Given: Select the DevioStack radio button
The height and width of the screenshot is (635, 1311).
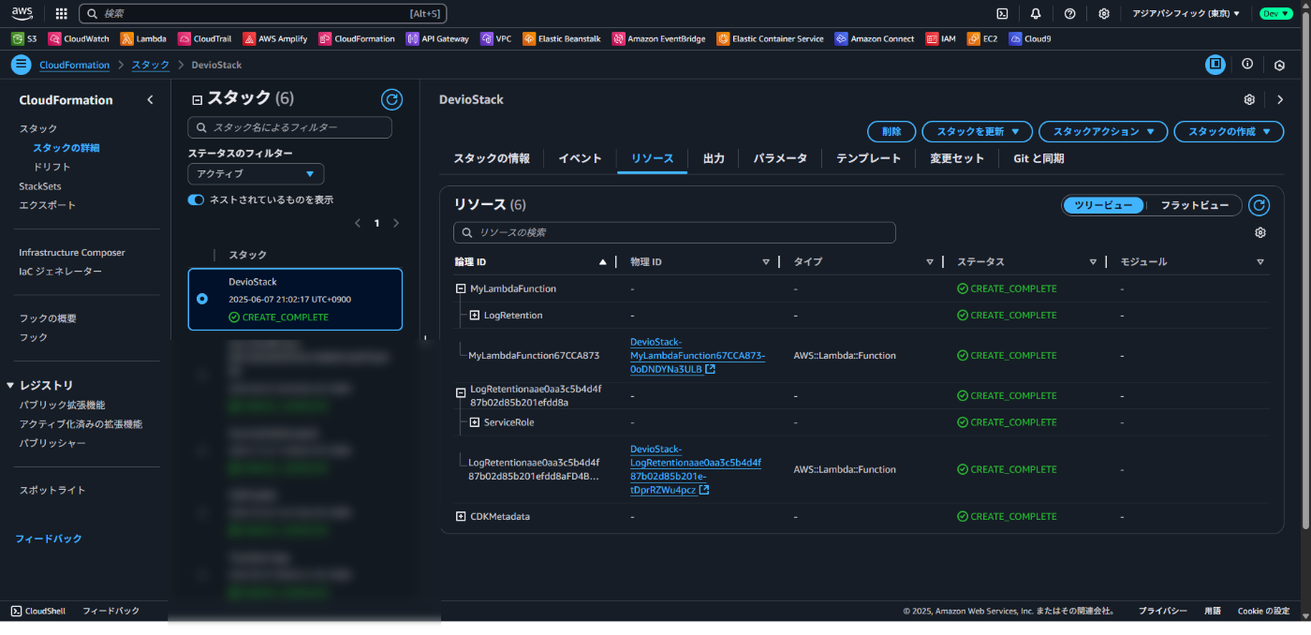Looking at the screenshot, I should (202, 299).
